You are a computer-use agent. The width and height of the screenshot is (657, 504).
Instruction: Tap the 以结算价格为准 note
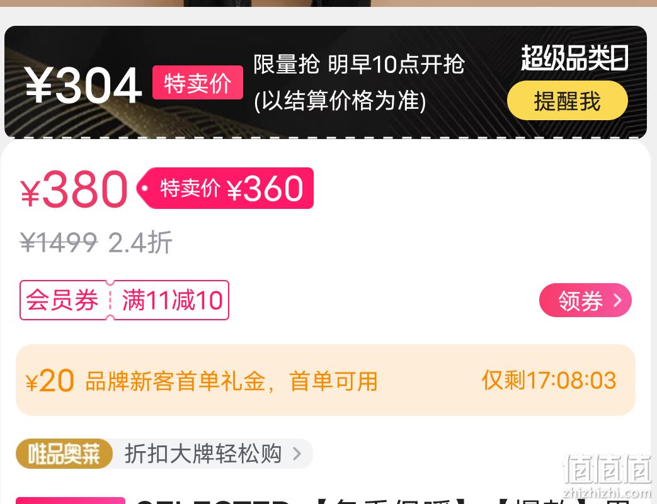click(340, 101)
